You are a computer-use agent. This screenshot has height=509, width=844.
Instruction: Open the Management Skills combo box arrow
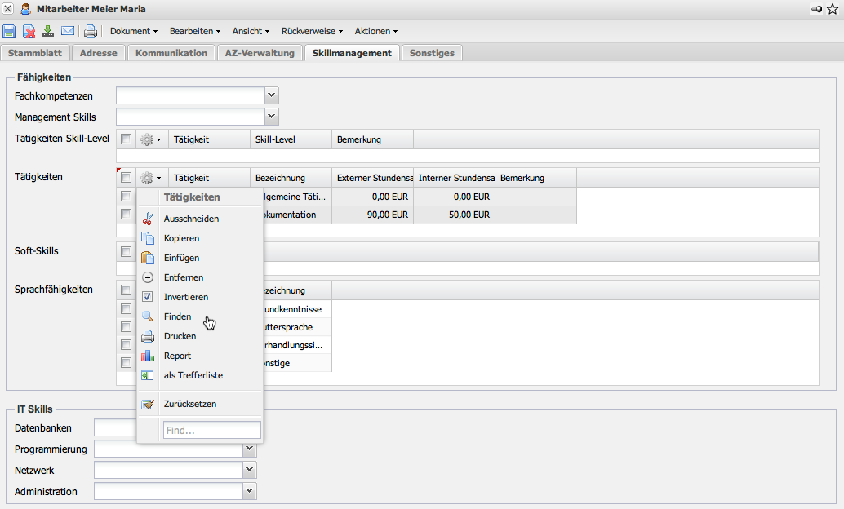pyautogui.click(x=272, y=117)
